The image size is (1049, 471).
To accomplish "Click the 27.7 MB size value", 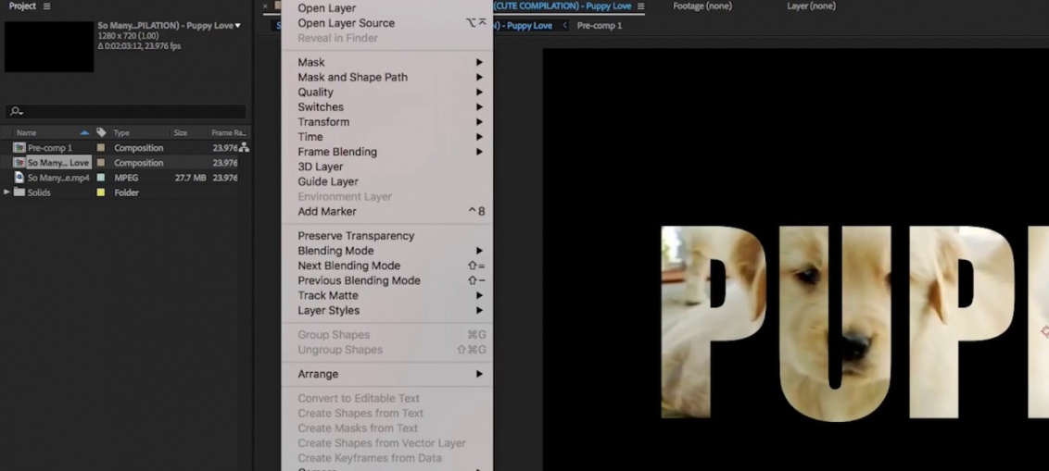I will [190, 178].
